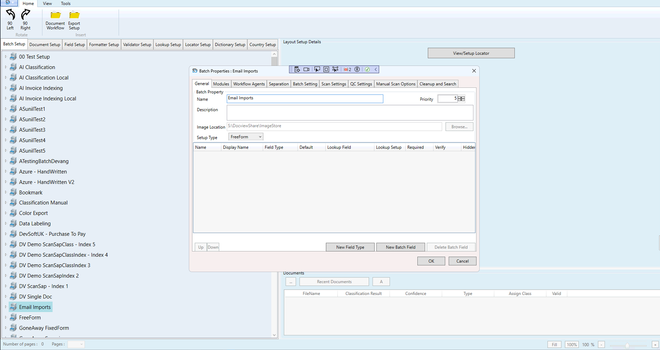This screenshot has height=350, width=660.
Task: Select the Rotate 90 Right tool
Action: (25, 19)
